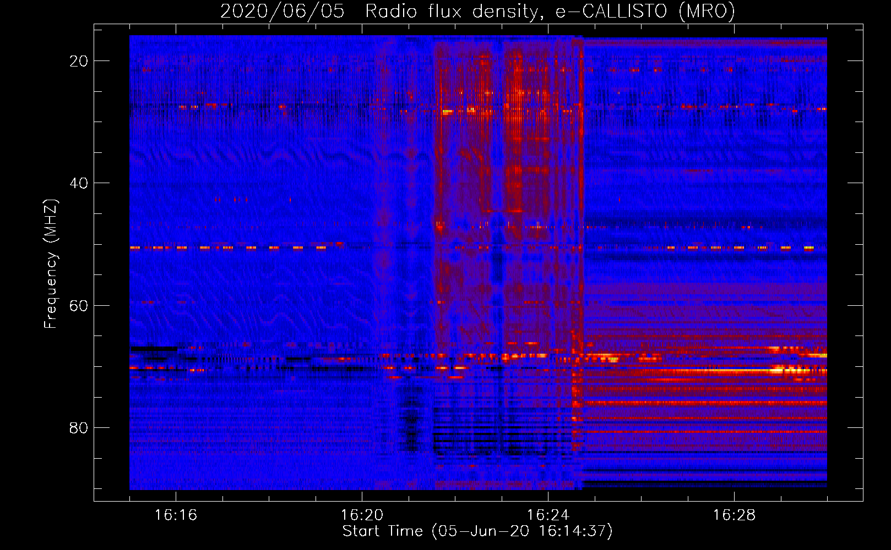Select the '16:28' time tick label
Screen dimensions: 891x550
(734, 515)
